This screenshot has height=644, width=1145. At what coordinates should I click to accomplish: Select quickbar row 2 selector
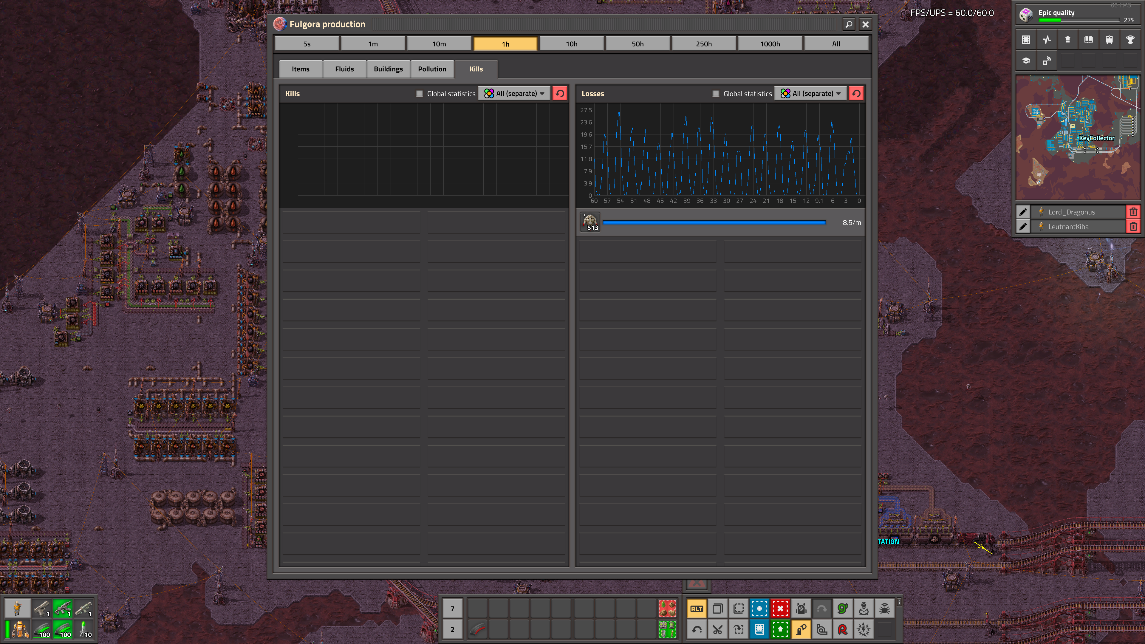pos(453,629)
